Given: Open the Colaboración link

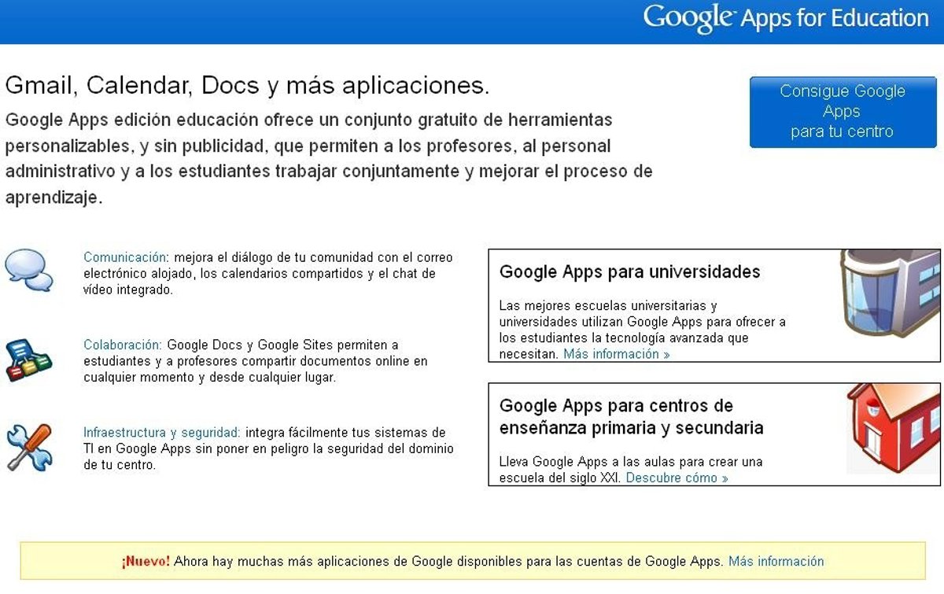Looking at the screenshot, I should click(123, 345).
